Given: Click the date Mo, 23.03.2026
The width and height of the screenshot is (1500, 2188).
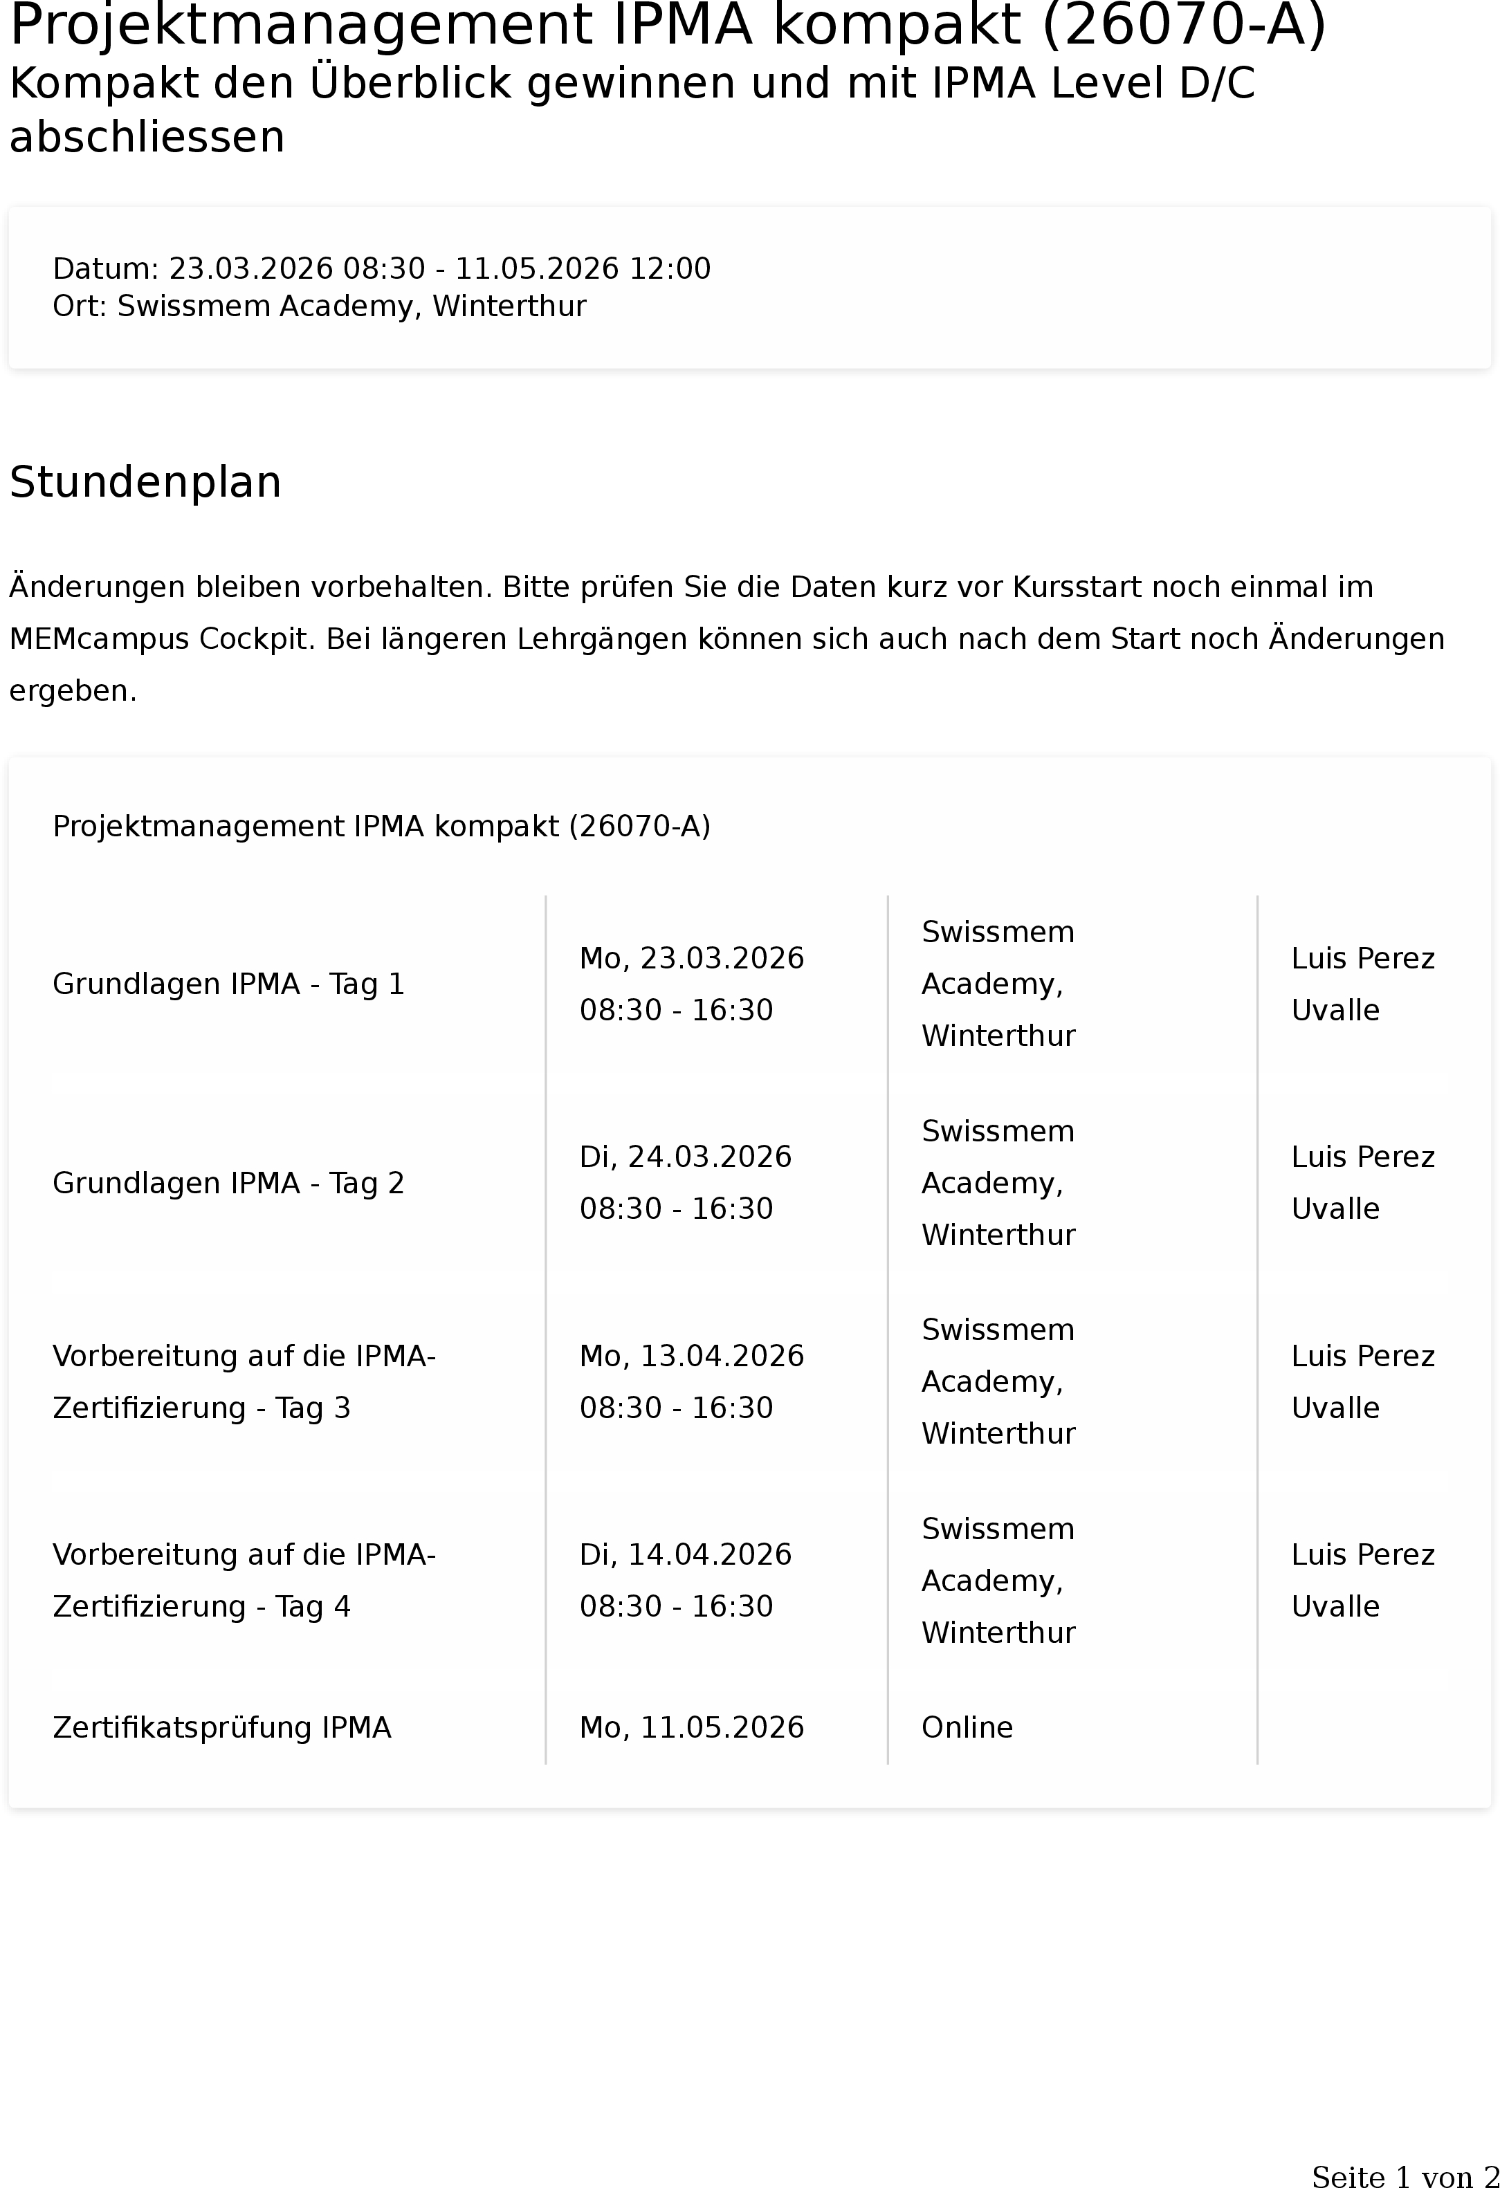Looking at the screenshot, I should [x=691, y=959].
